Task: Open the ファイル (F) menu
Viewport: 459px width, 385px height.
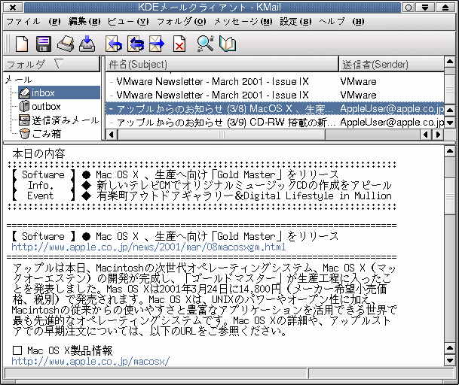Action: click(33, 22)
